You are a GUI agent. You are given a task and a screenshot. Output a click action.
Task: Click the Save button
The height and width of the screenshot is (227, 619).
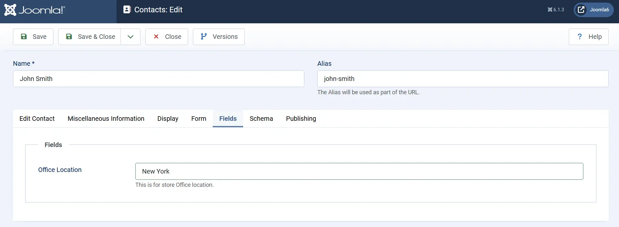[33, 37]
